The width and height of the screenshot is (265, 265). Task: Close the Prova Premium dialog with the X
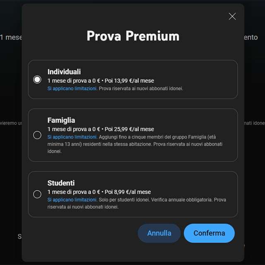(232, 16)
